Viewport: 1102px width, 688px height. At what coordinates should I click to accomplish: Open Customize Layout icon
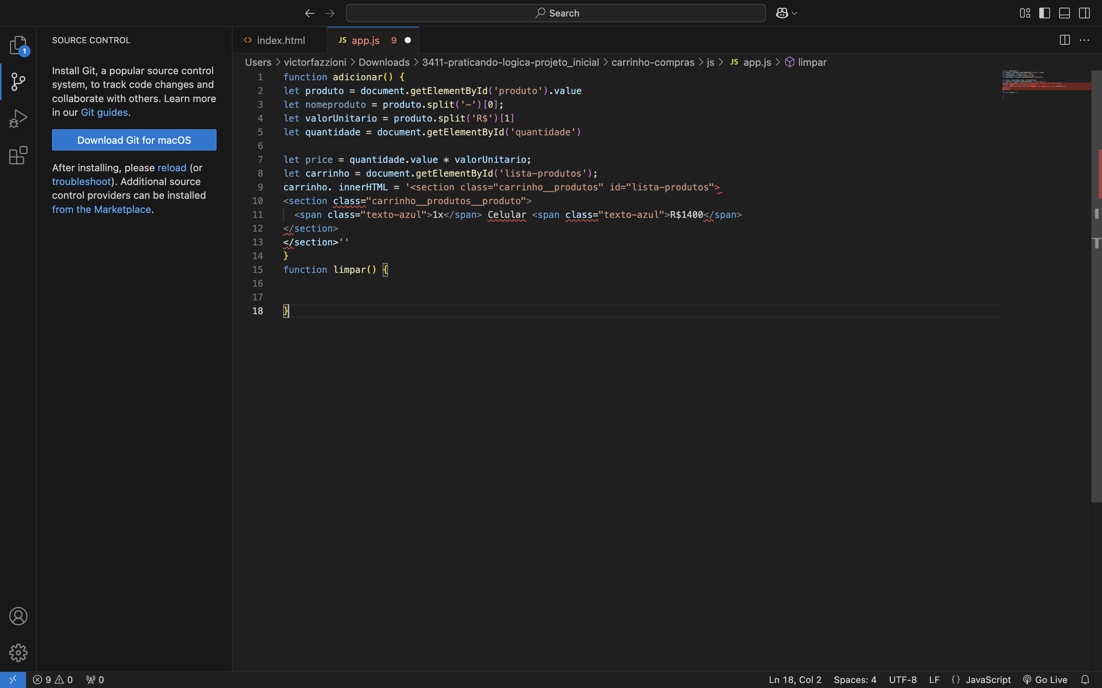coord(1025,13)
